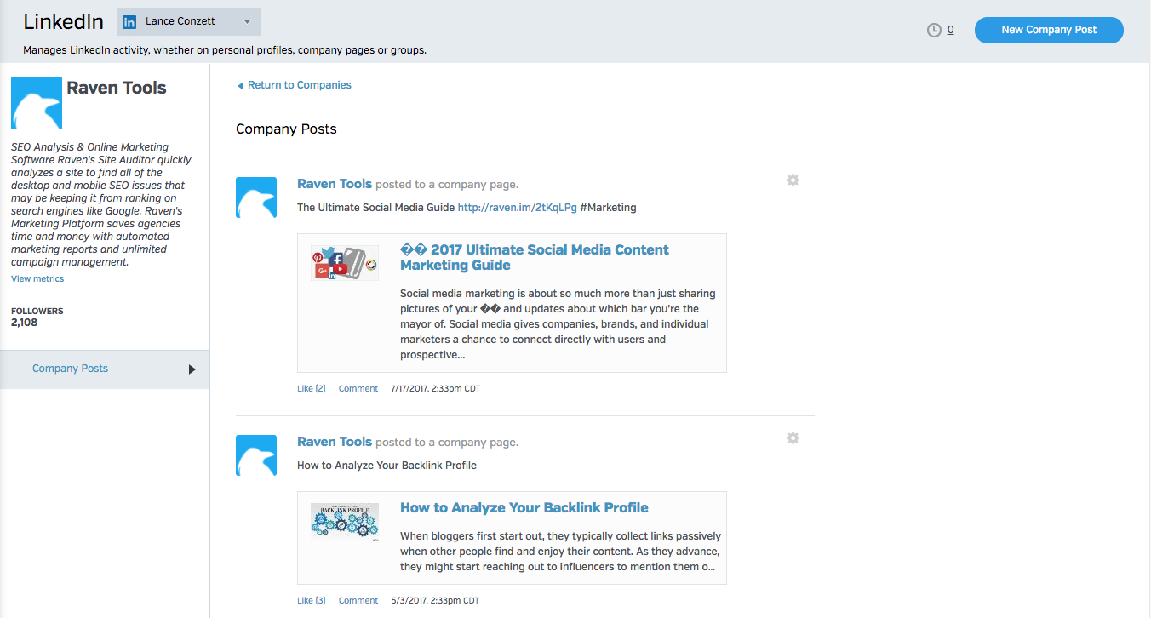Open the raven.im/2tKqLPg short link
The width and height of the screenshot is (1151, 618).
click(517, 208)
